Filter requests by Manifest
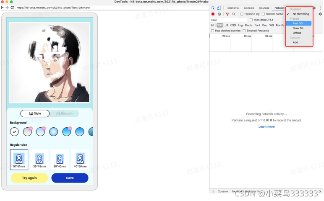The height and width of the screenshot is (201, 324). click(280, 25)
